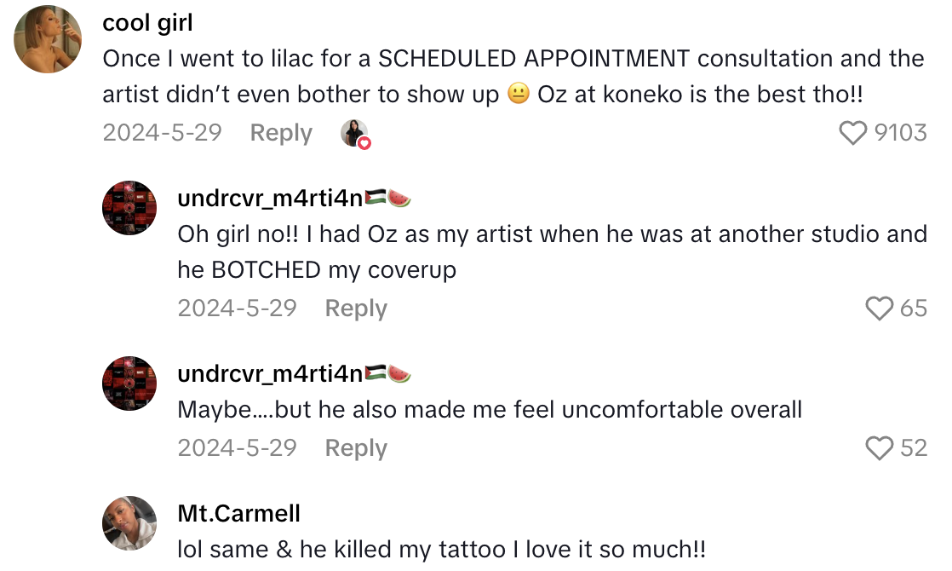Select the timestamp 2024-5-29 on cool girl's comment

point(162,132)
